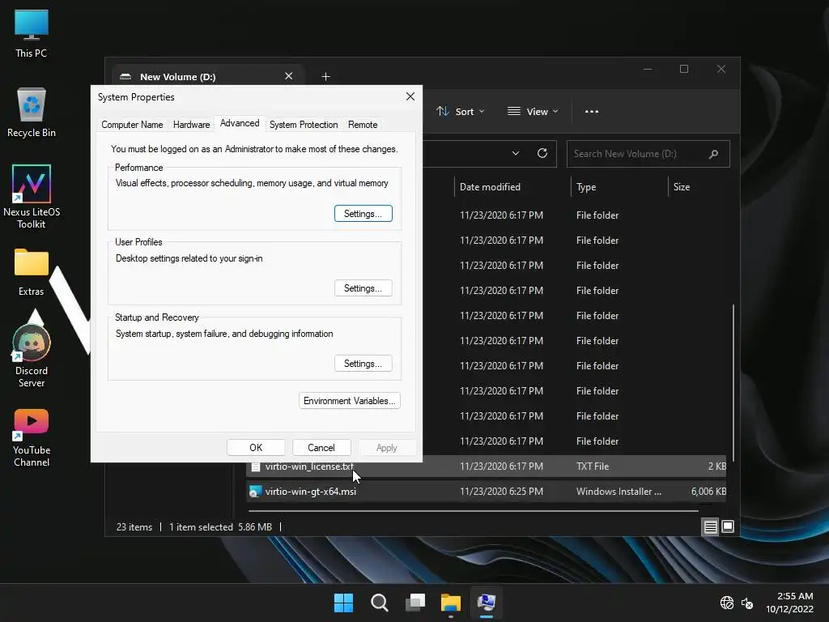
Task: Click the 6,006 KB size cell
Action: tap(708, 492)
